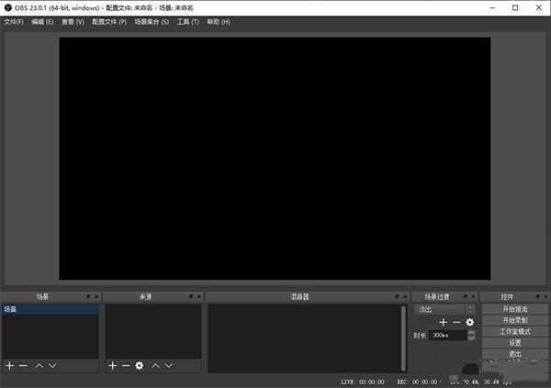This screenshot has height=388, width=551.
Task: Close the 来源 dock panel
Action: pyautogui.click(x=198, y=297)
